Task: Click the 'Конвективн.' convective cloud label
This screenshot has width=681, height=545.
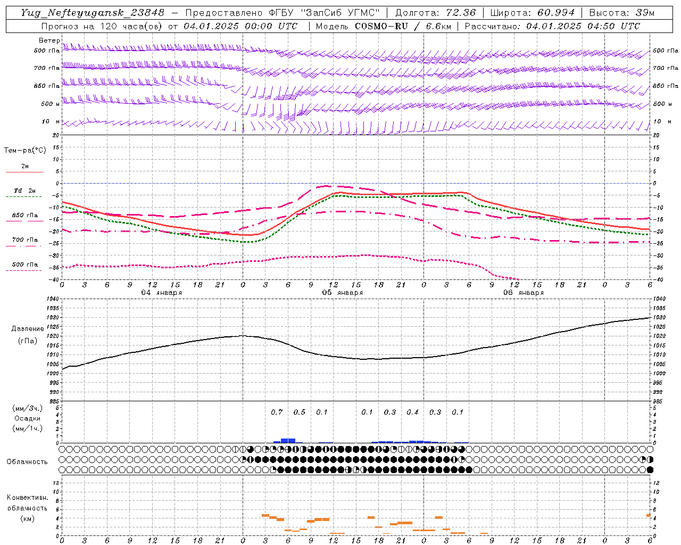Action: tap(28, 498)
